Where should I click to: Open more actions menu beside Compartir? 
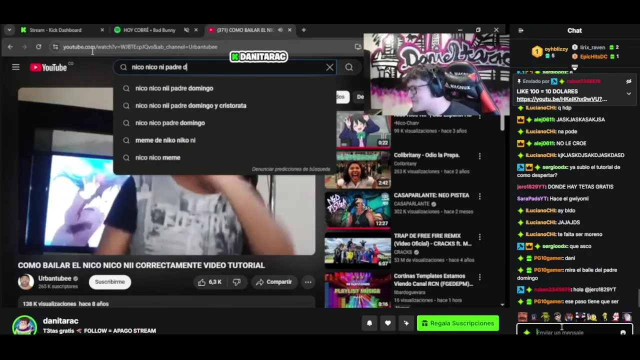point(308,282)
